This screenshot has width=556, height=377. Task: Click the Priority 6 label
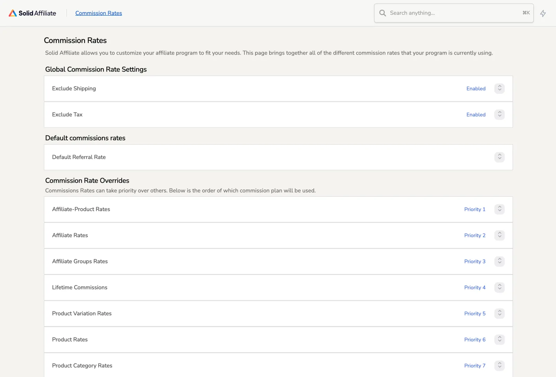475,339
